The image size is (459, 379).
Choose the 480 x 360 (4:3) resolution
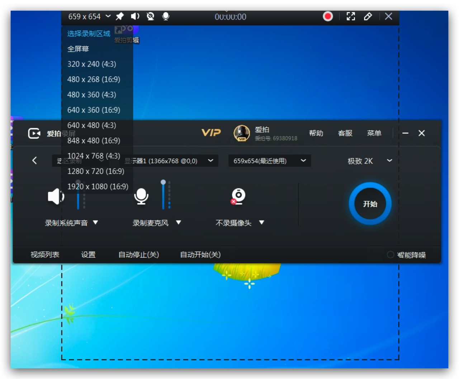click(x=92, y=95)
